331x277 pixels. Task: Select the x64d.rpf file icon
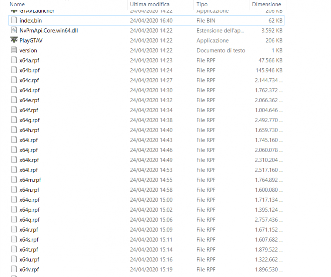(x=14, y=90)
